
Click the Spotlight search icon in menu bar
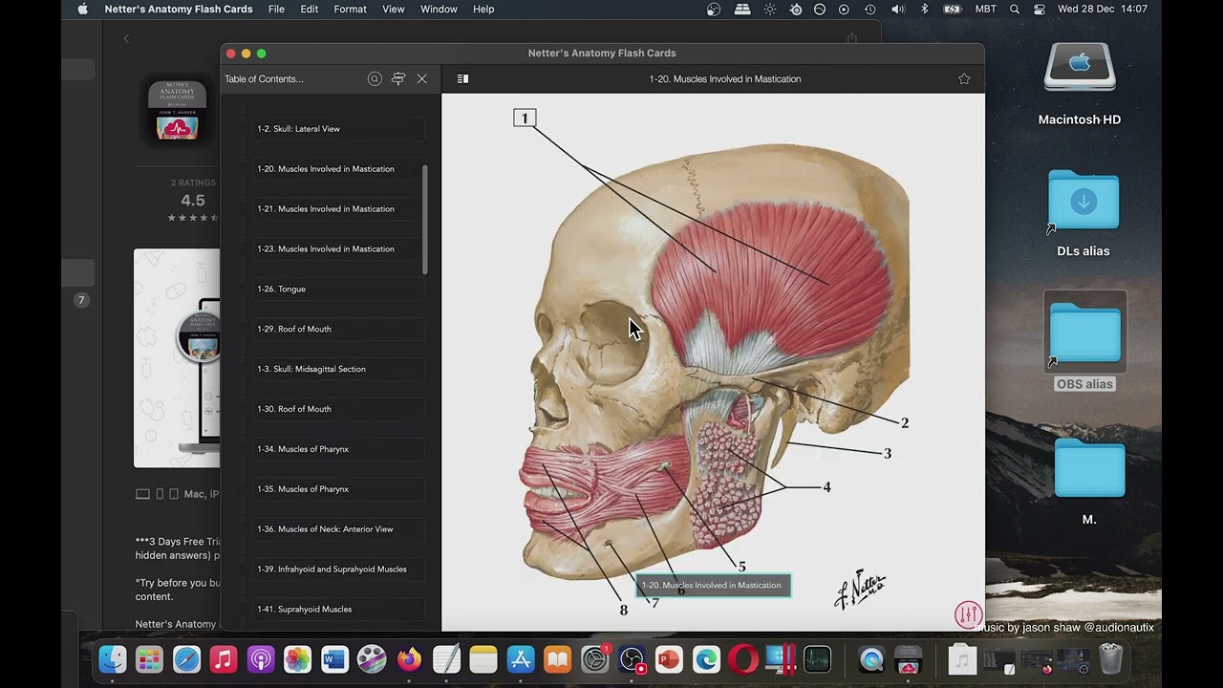click(x=1015, y=10)
